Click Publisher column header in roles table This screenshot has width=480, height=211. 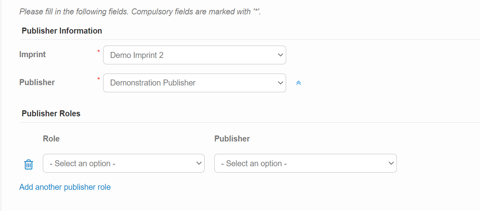click(x=232, y=139)
